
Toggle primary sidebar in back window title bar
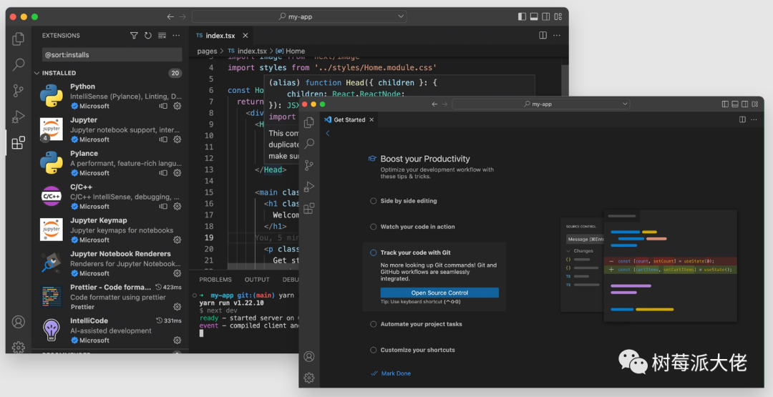522,16
